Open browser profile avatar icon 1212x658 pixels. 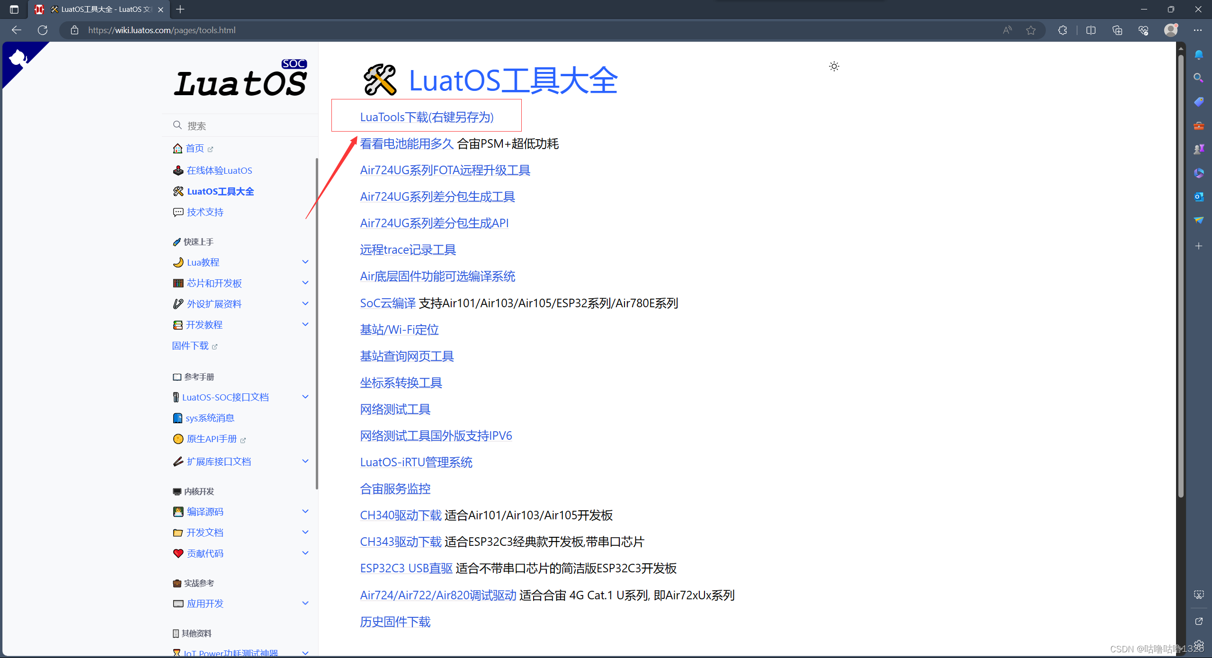1170,30
